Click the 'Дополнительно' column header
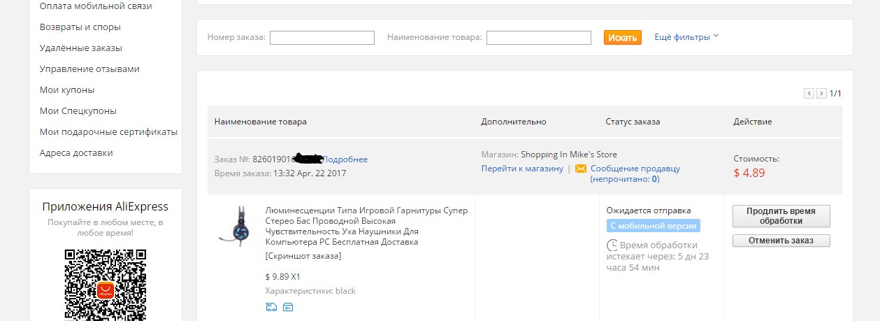Screen dimensions: 880x321 point(514,122)
